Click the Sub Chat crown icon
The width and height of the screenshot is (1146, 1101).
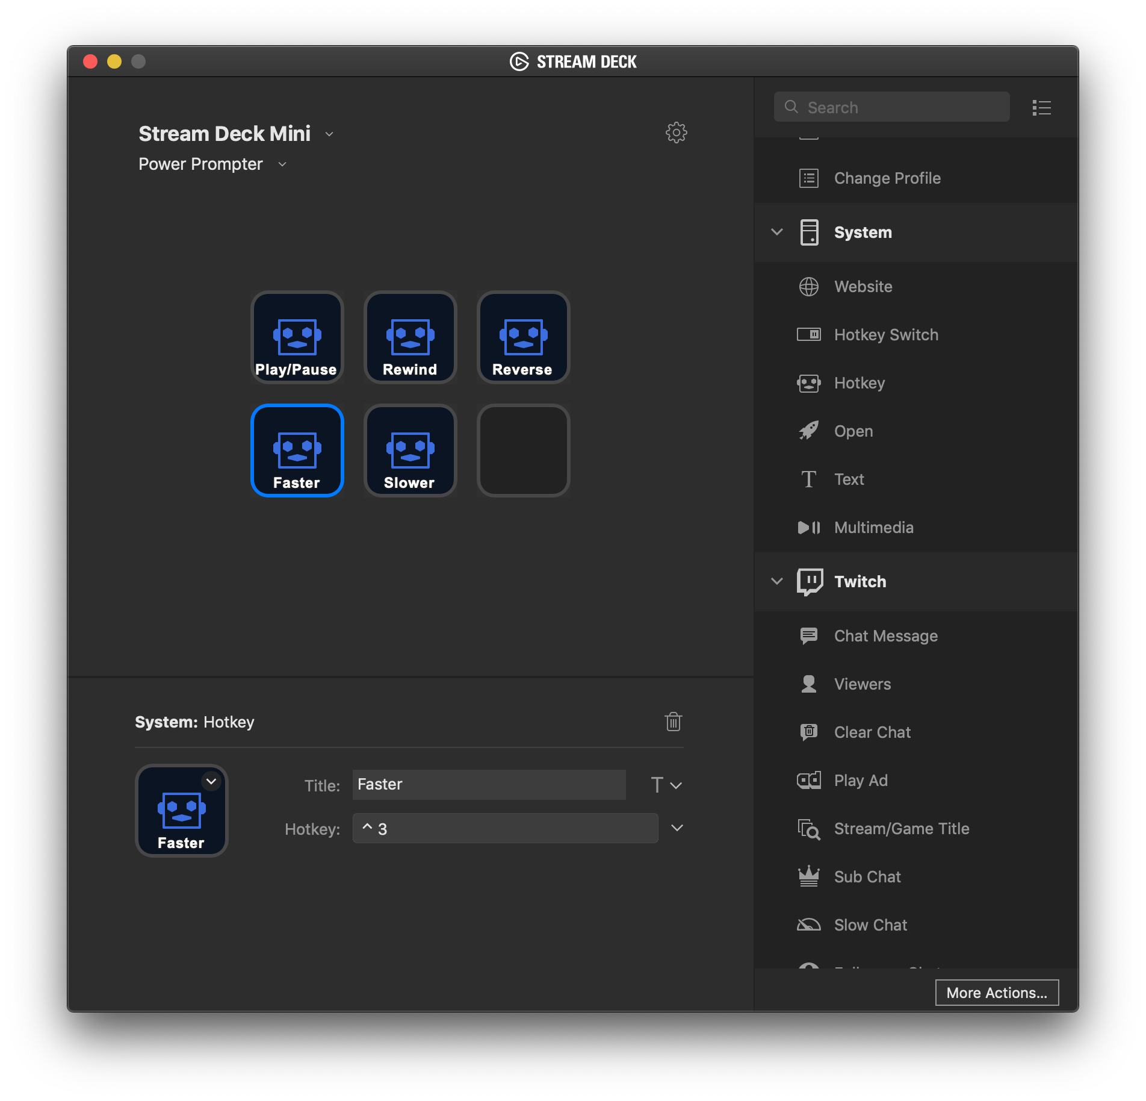click(808, 876)
